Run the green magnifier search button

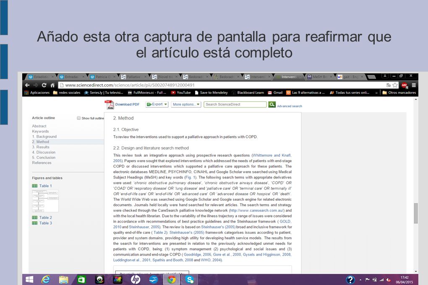pos(272,104)
